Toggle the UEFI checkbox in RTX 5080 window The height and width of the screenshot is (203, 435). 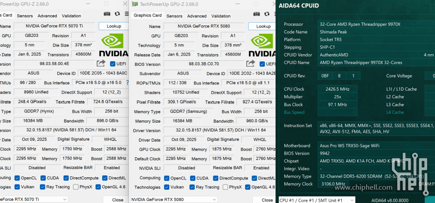[262, 64]
